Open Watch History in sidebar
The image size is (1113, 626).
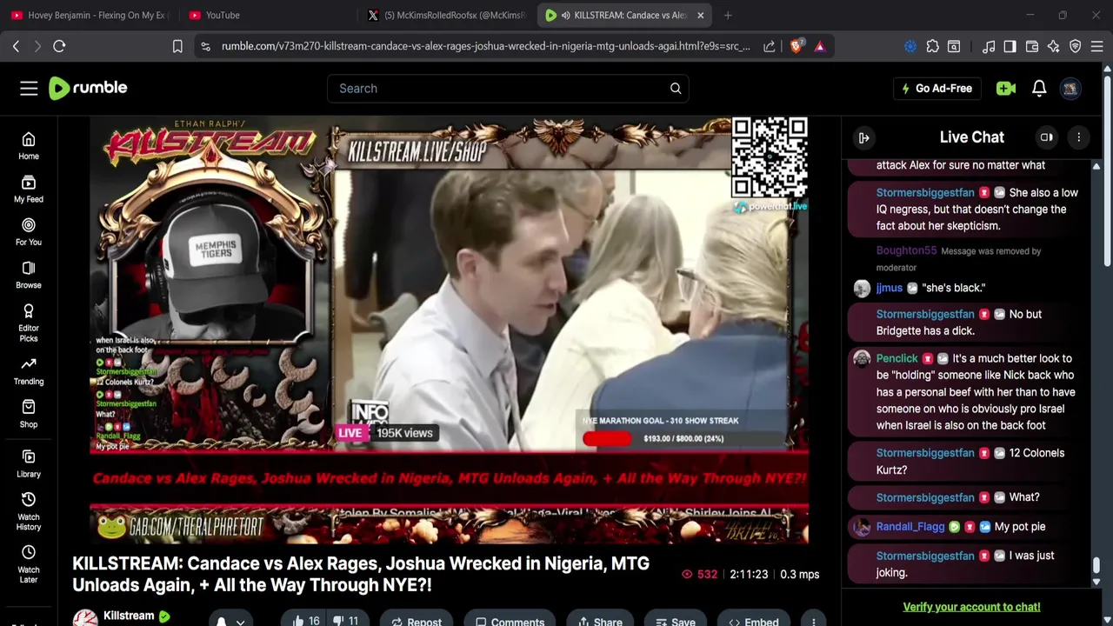29,511
